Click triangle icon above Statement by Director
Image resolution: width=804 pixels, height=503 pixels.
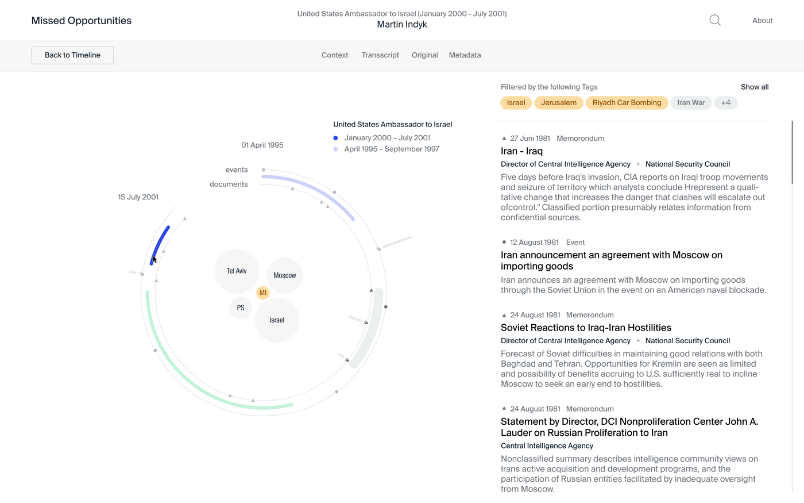point(504,409)
